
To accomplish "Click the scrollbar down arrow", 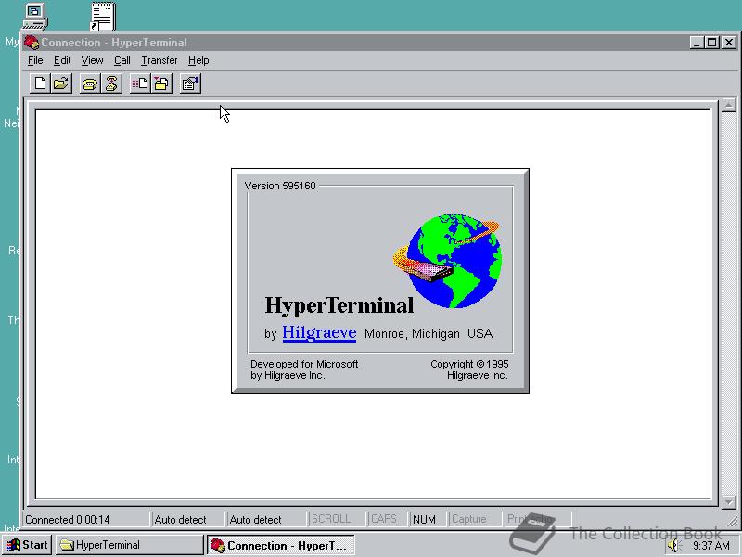I will (729, 501).
